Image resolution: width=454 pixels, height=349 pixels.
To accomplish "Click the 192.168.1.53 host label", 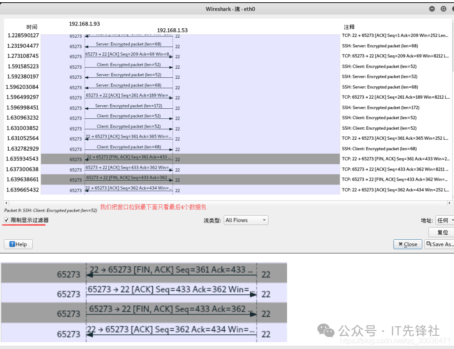I will (172, 30).
